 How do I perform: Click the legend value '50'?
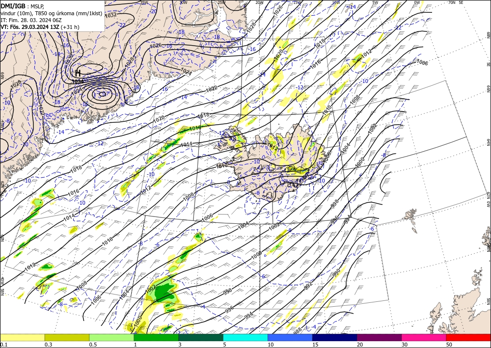tap(449, 345)
